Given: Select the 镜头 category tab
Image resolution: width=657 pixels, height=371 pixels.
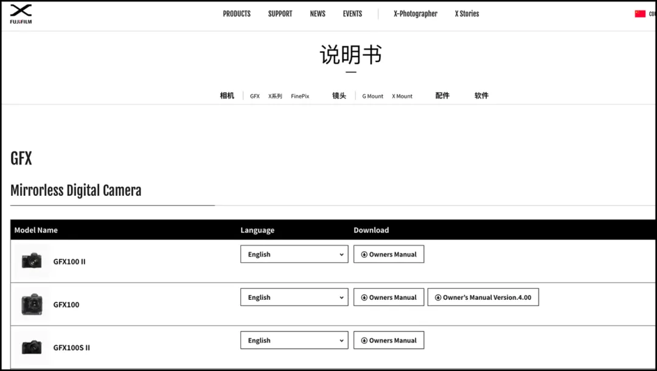Looking at the screenshot, I should 339,96.
